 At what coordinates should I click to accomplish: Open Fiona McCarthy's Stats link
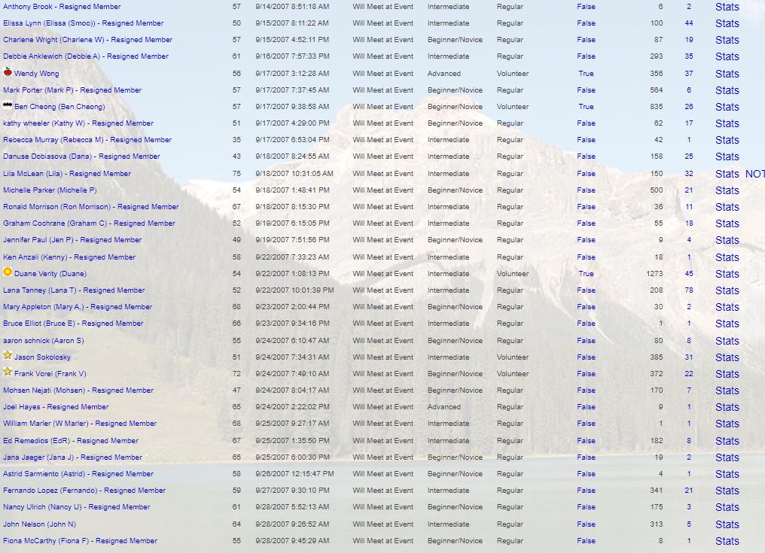(x=727, y=541)
